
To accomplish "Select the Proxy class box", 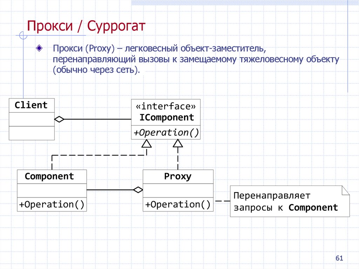I will click(x=177, y=176).
